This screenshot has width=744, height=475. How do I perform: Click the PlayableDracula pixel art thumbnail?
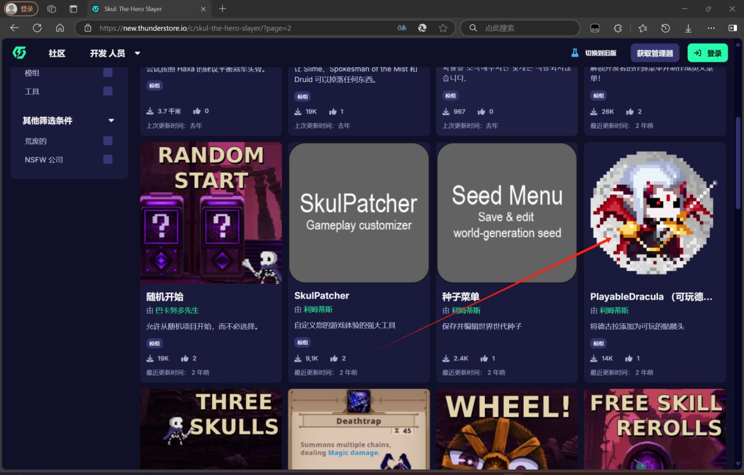655,213
